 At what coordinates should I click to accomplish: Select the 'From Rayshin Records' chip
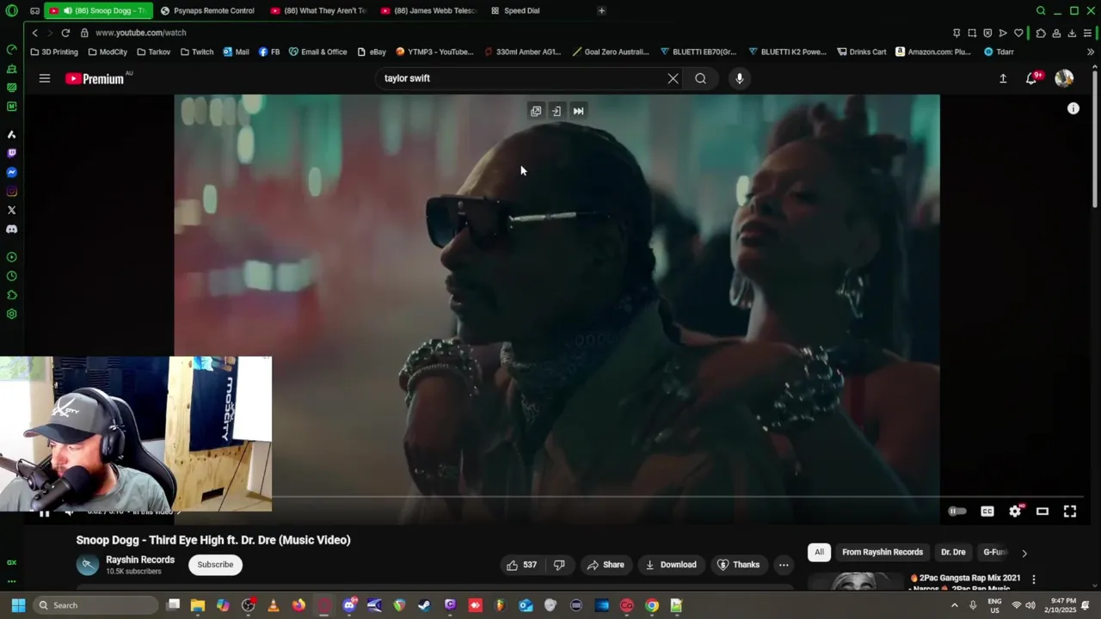click(x=883, y=552)
